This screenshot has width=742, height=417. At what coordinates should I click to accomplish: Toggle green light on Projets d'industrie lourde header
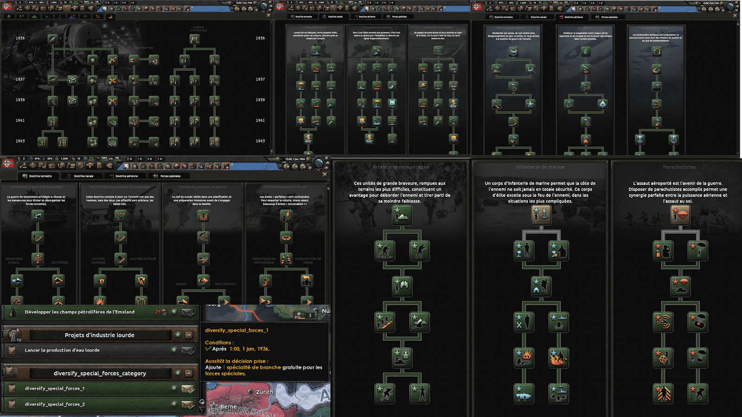(x=178, y=335)
